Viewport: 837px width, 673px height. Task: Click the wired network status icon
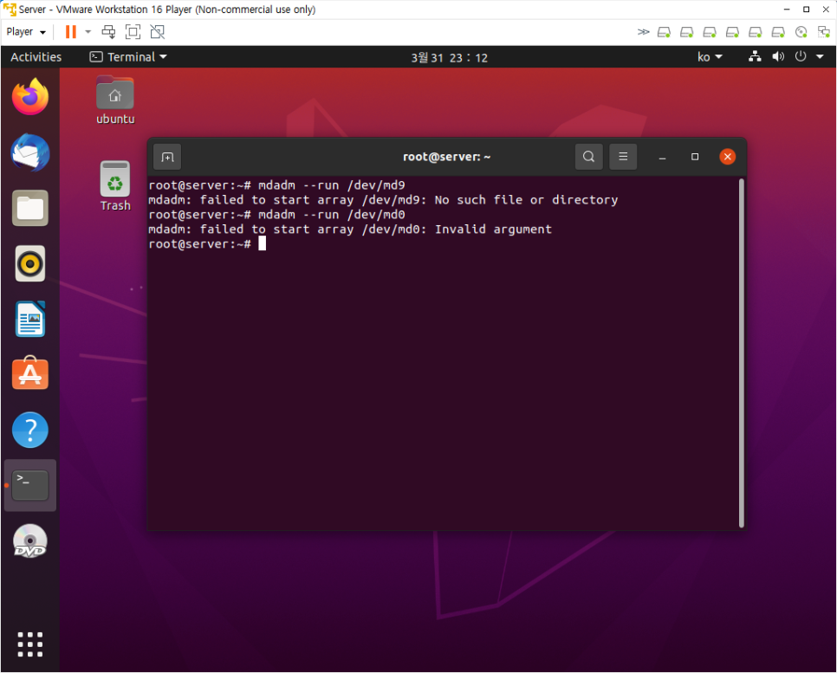tap(755, 56)
